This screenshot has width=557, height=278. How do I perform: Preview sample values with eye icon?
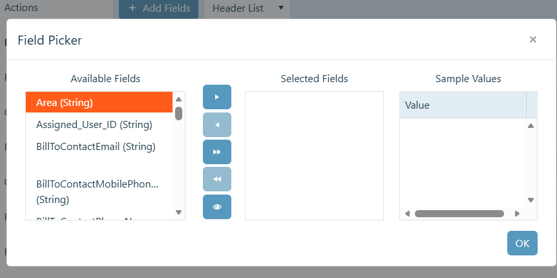[217, 207]
